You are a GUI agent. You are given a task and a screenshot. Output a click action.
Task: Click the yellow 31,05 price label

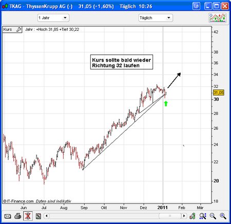[x=219, y=93]
